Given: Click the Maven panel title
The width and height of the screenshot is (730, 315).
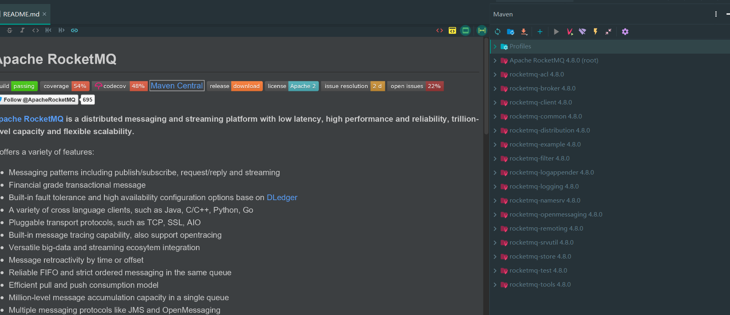Looking at the screenshot, I should [503, 14].
